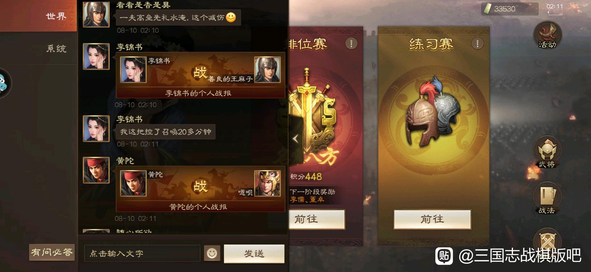Open the 武将 generals helmet icon

[547, 152]
